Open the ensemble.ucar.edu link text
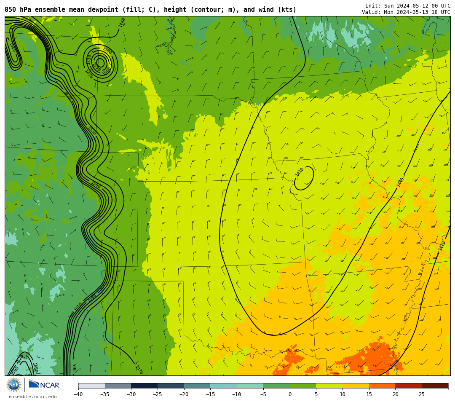This screenshot has height=402, width=455. pyautogui.click(x=33, y=397)
